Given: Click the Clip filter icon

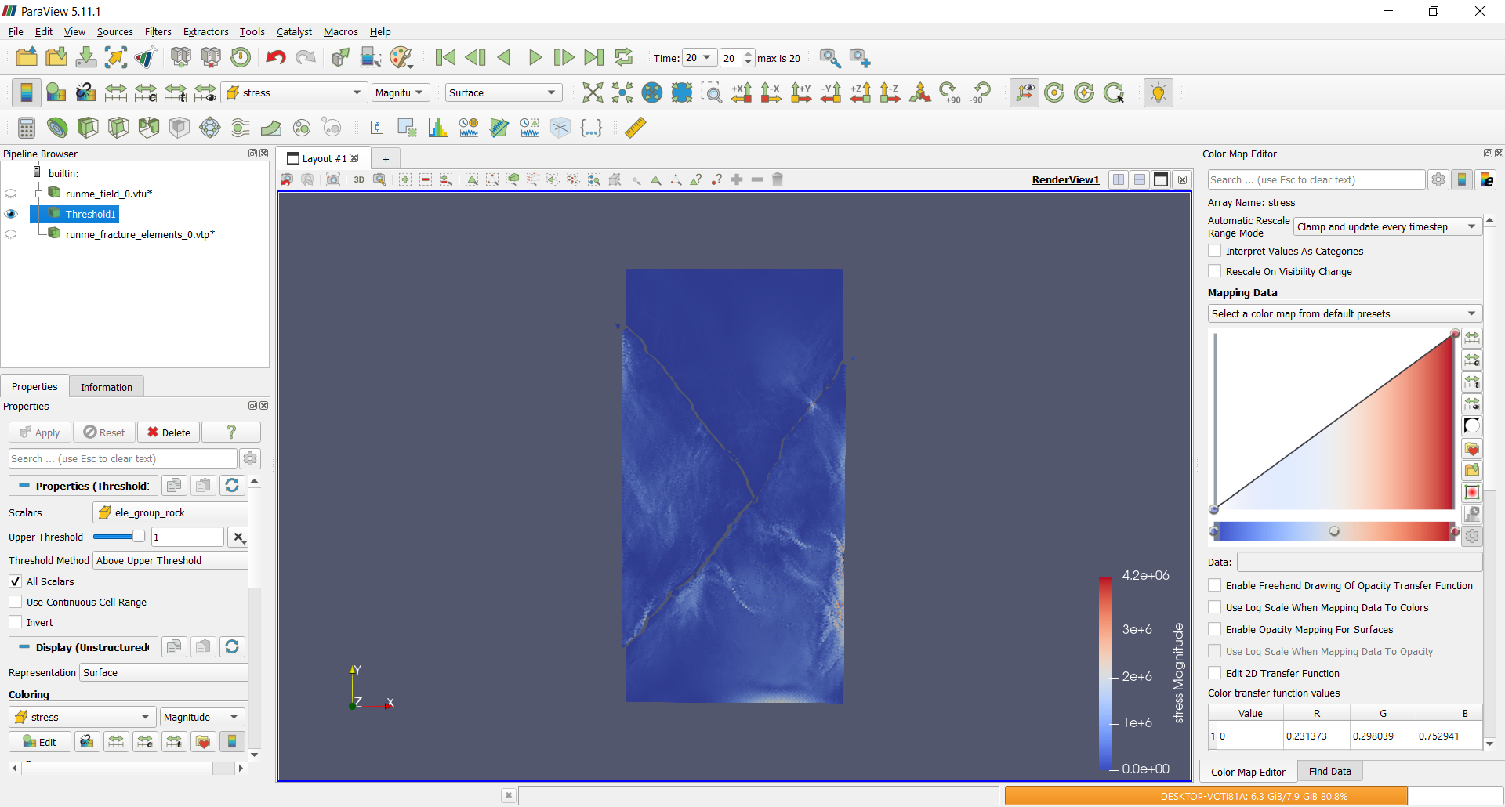Looking at the screenshot, I should (x=88, y=128).
